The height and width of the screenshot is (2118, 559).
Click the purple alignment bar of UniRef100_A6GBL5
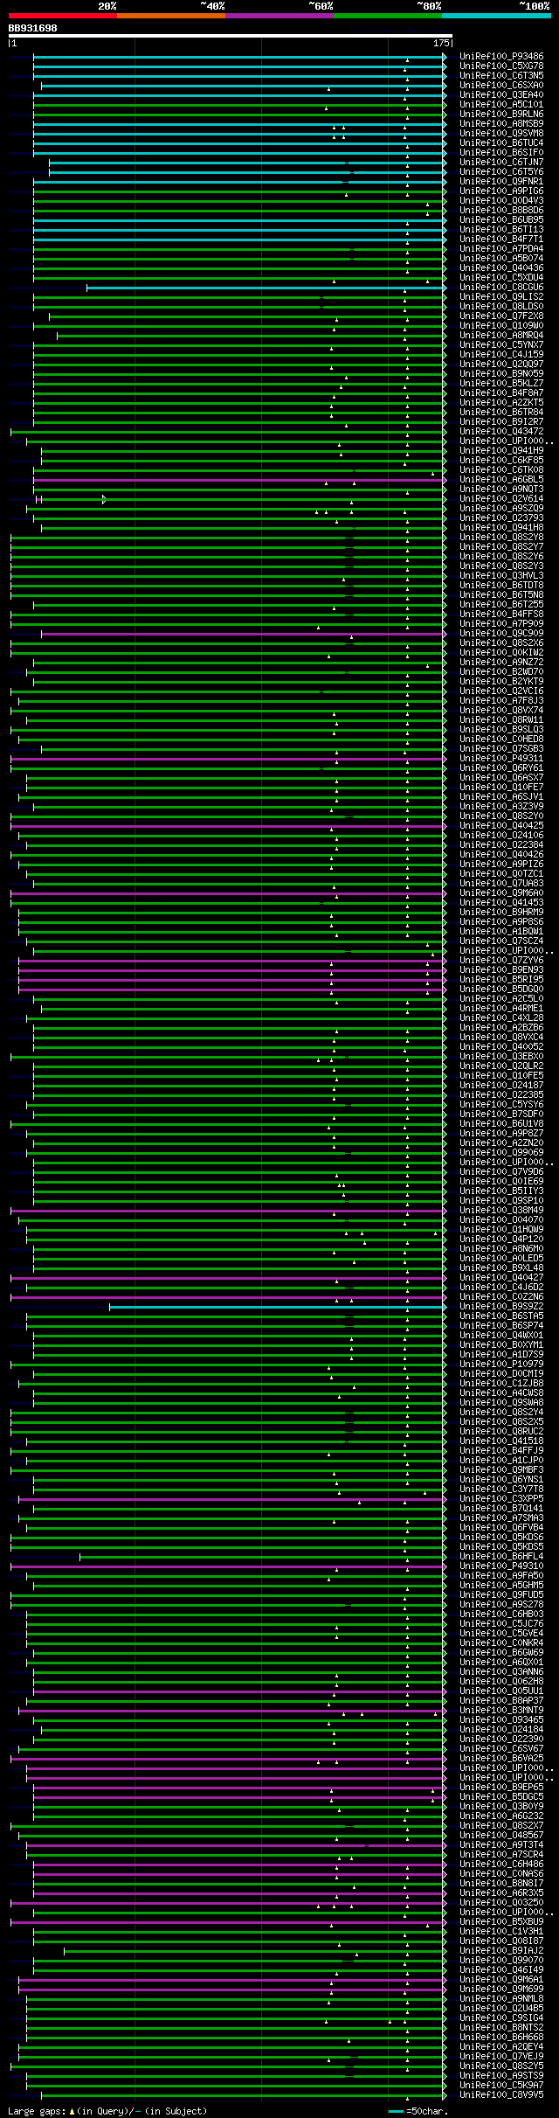tap(239, 480)
